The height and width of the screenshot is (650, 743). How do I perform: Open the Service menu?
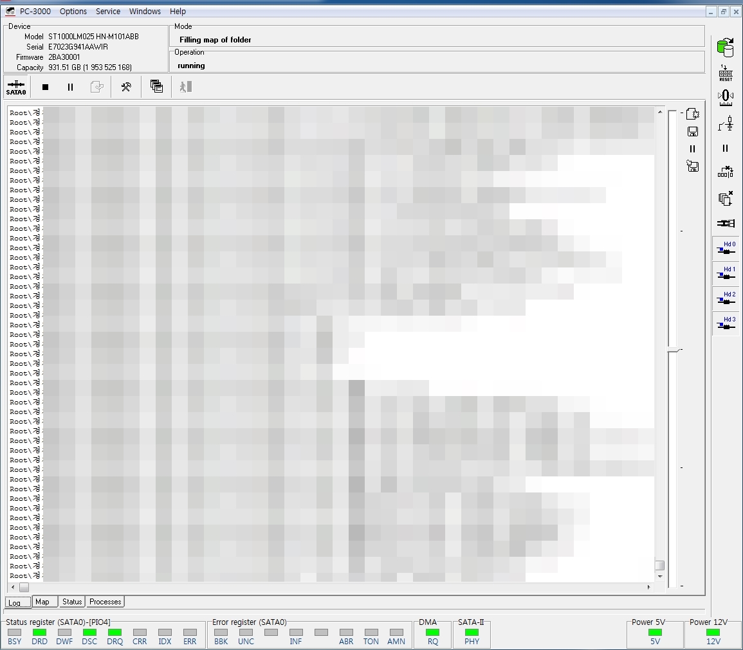click(107, 11)
